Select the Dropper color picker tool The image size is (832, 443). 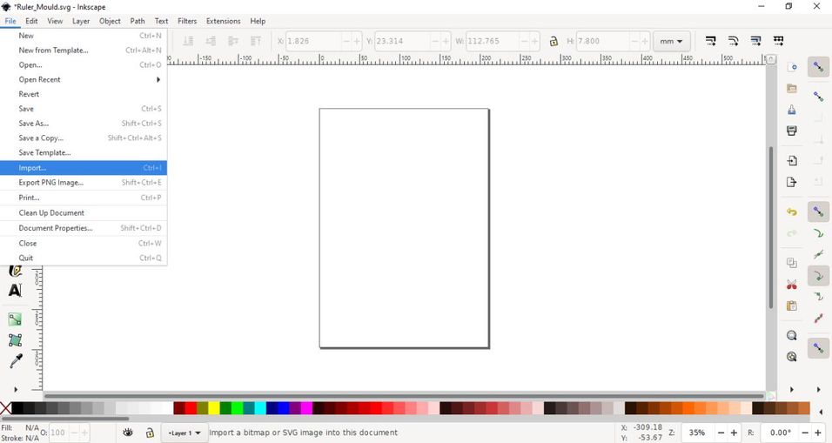[16, 361]
